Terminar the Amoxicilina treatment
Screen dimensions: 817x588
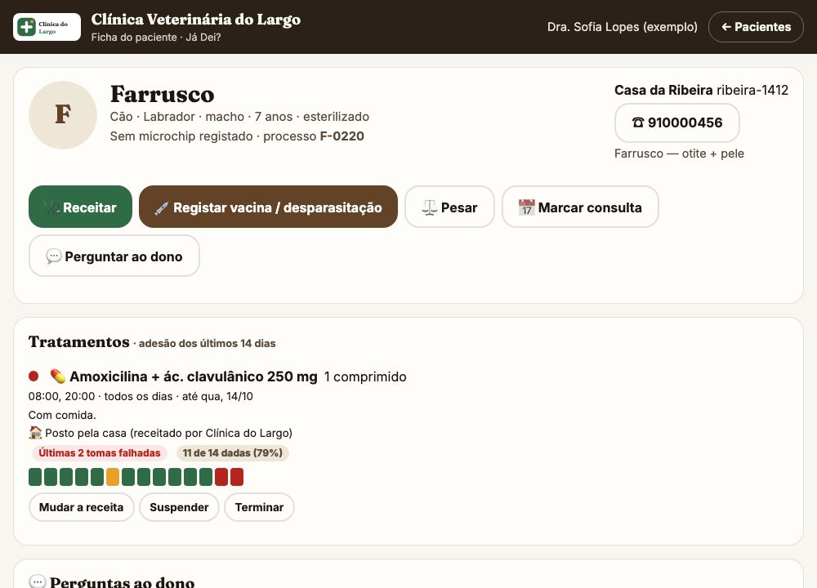pyautogui.click(x=260, y=507)
